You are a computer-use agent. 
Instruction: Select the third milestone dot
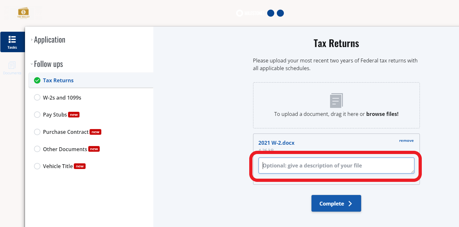point(280,13)
